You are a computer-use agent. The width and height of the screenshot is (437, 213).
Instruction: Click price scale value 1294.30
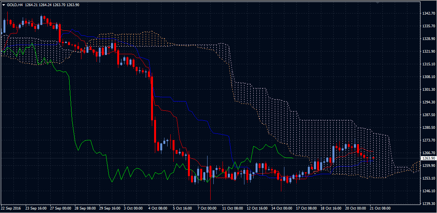[x=429, y=102]
